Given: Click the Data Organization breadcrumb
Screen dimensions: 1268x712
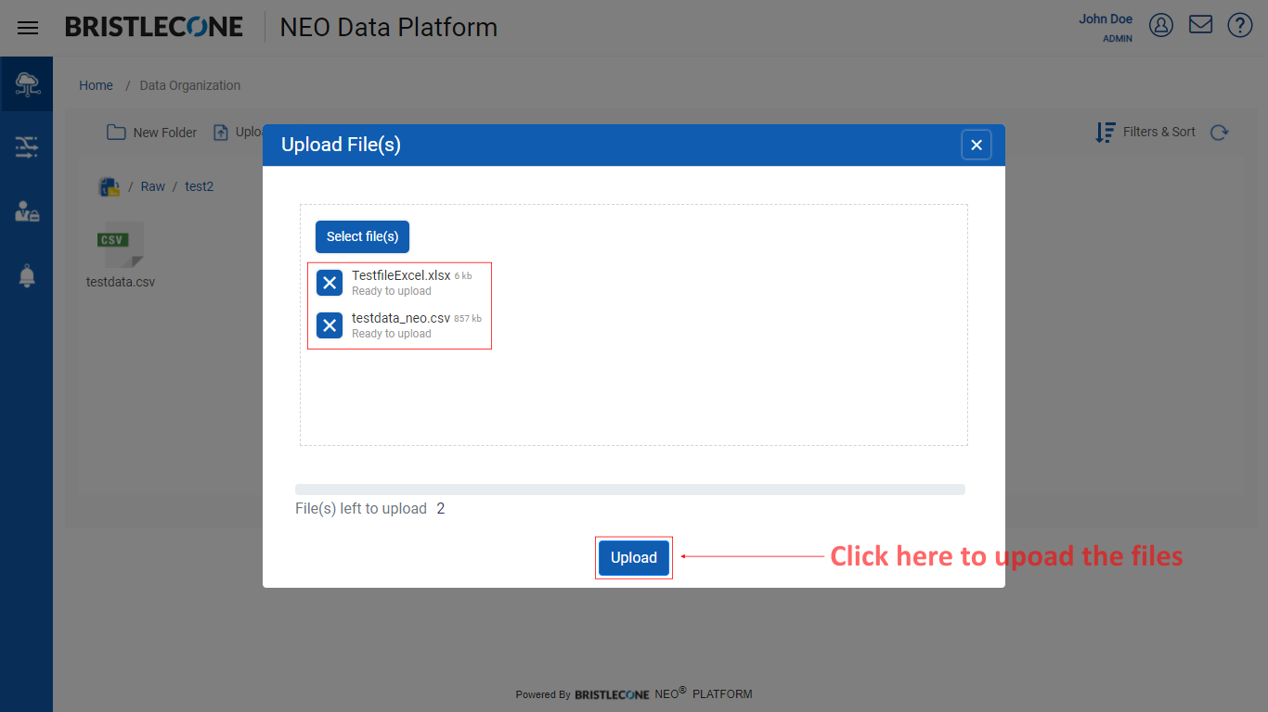Looking at the screenshot, I should [190, 85].
